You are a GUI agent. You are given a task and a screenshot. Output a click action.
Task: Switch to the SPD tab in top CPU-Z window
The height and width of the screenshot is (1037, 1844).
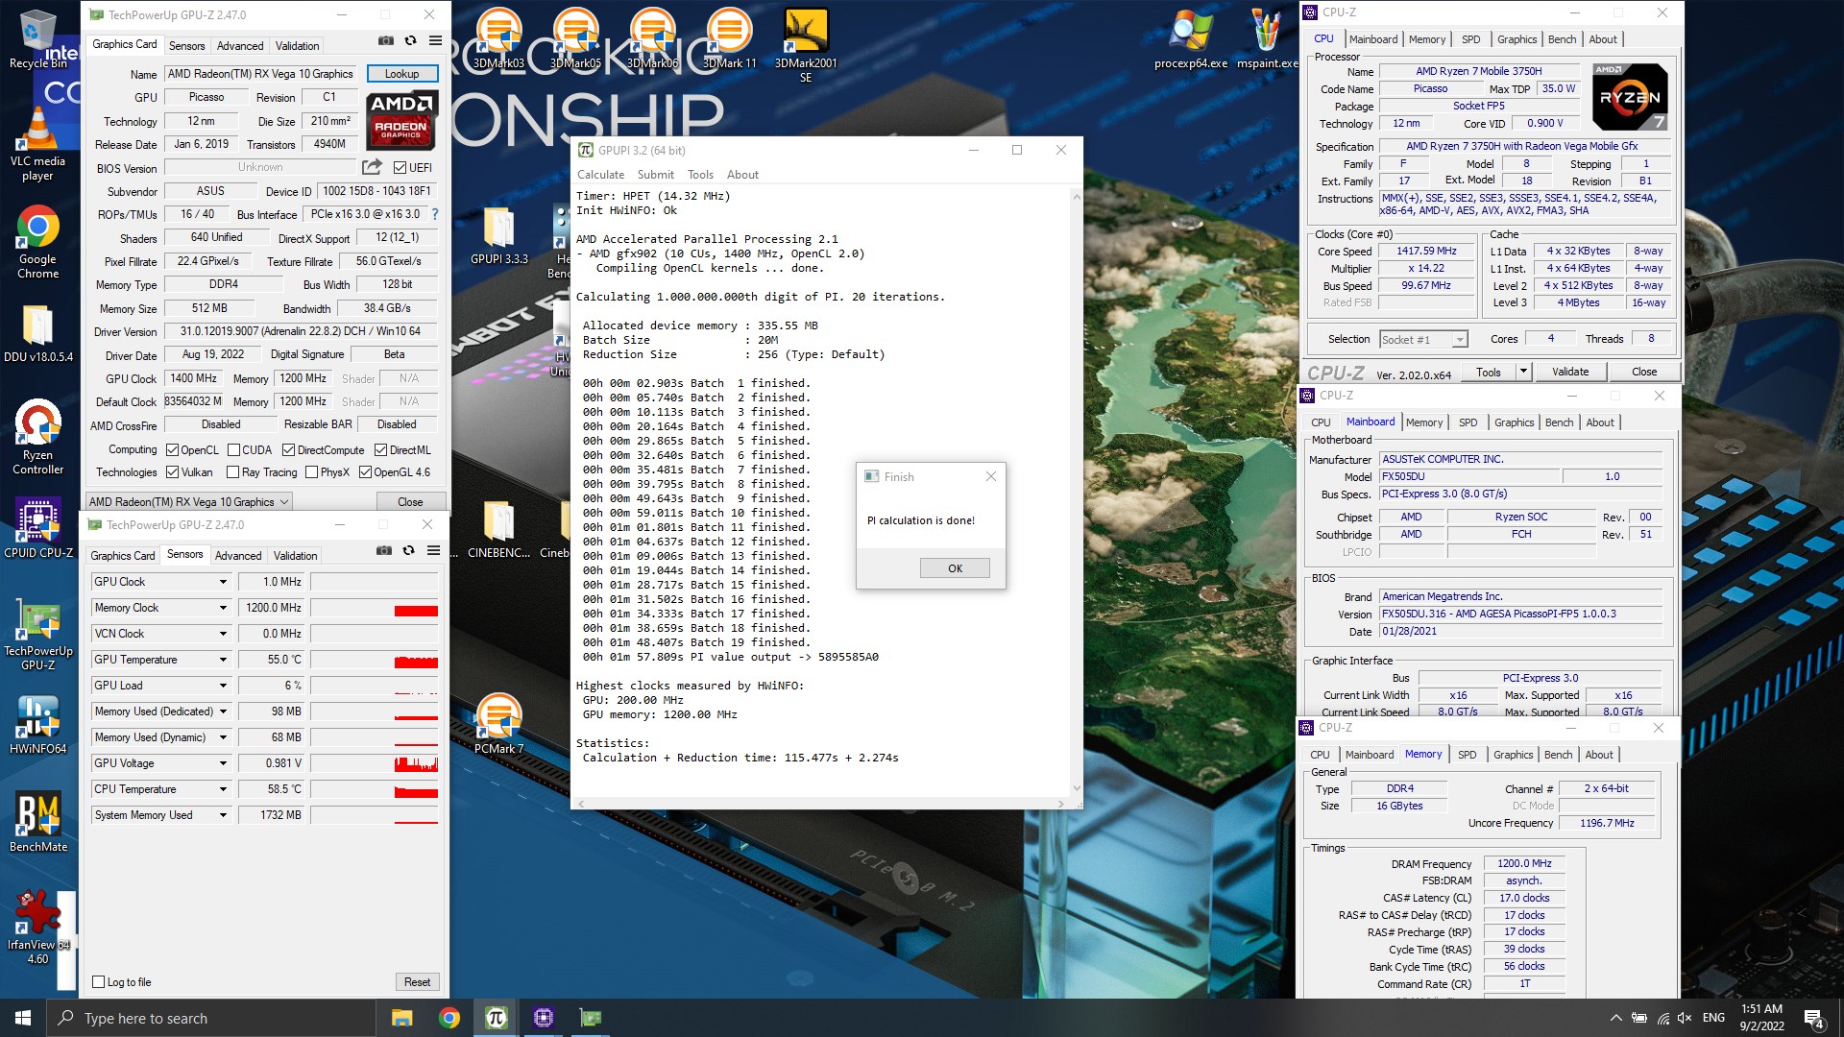[x=1470, y=39]
